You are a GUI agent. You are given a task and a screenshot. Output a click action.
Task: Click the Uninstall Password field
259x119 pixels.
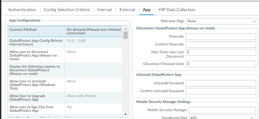pos(221,83)
